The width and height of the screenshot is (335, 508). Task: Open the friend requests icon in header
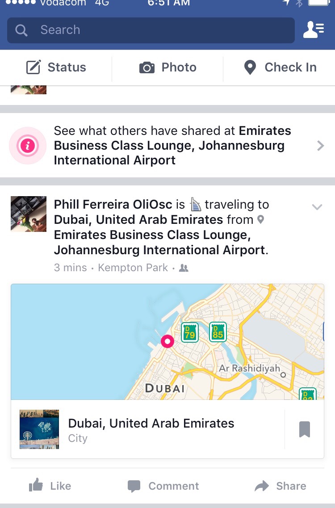pos(313,30)
